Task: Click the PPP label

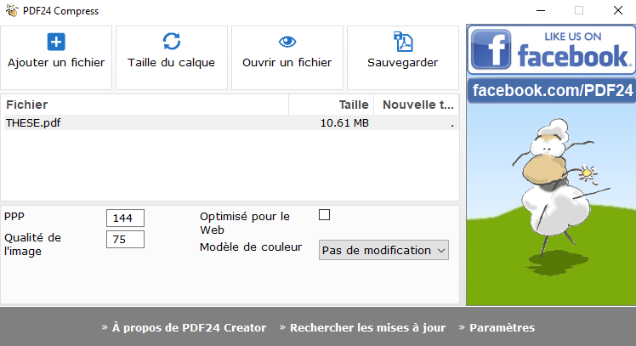Action: 14,217
